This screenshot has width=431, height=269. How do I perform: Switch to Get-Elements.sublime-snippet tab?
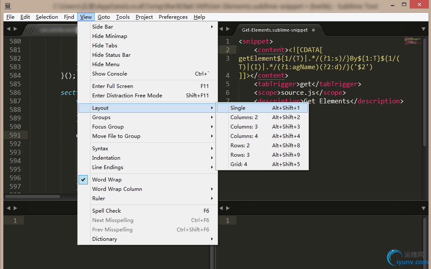tap(274, 30)
